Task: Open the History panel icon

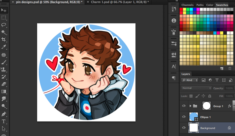Action: pos(174,9)
